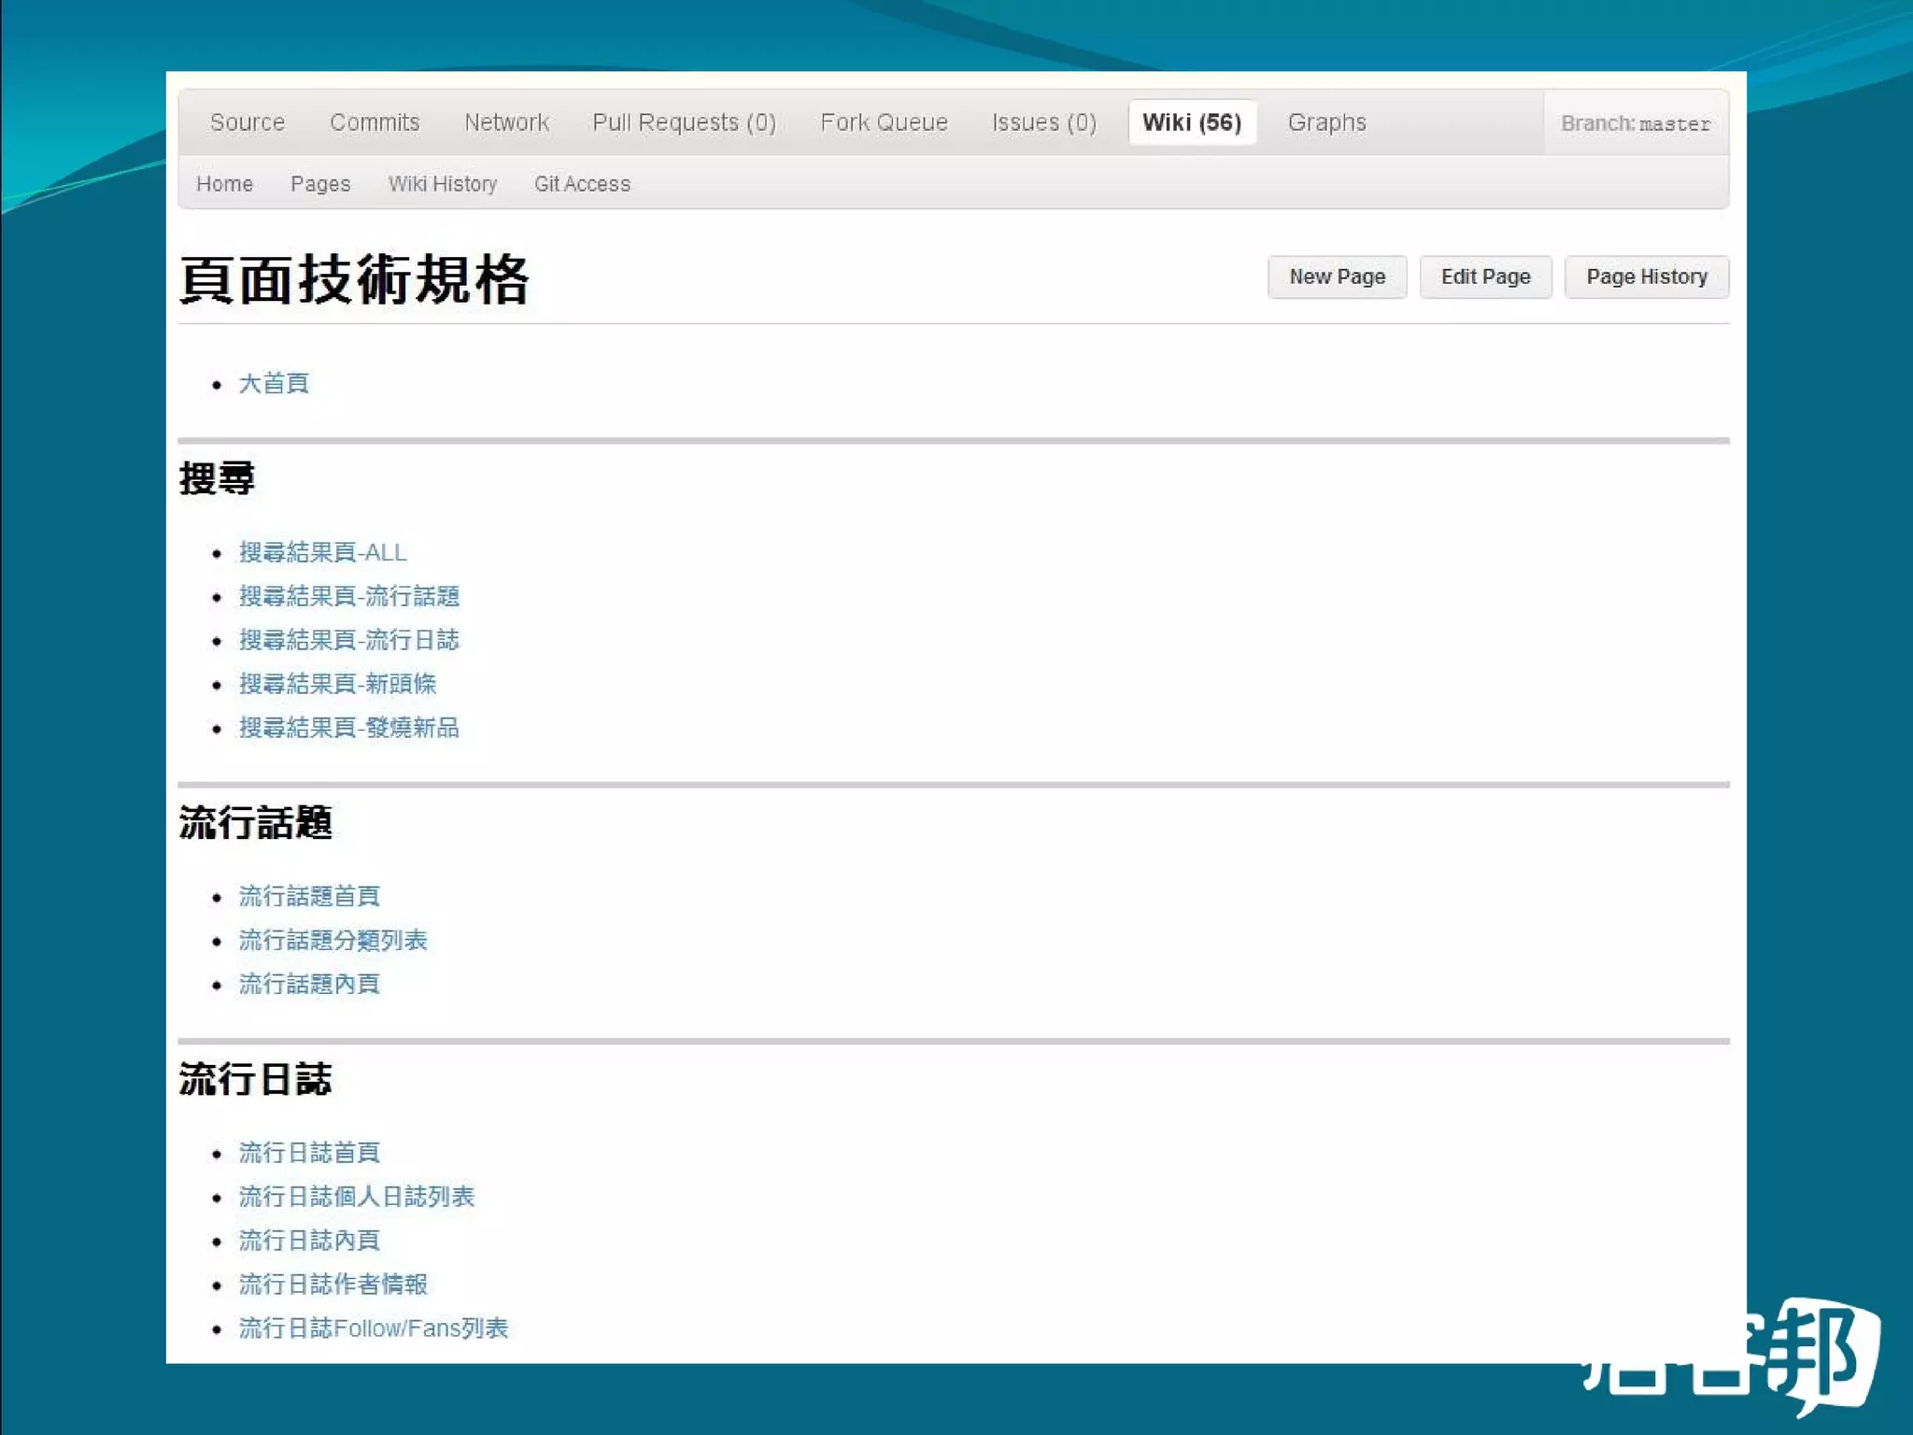Open Page History button
Screen dimensions: 1913x1435
[1646, 277]
